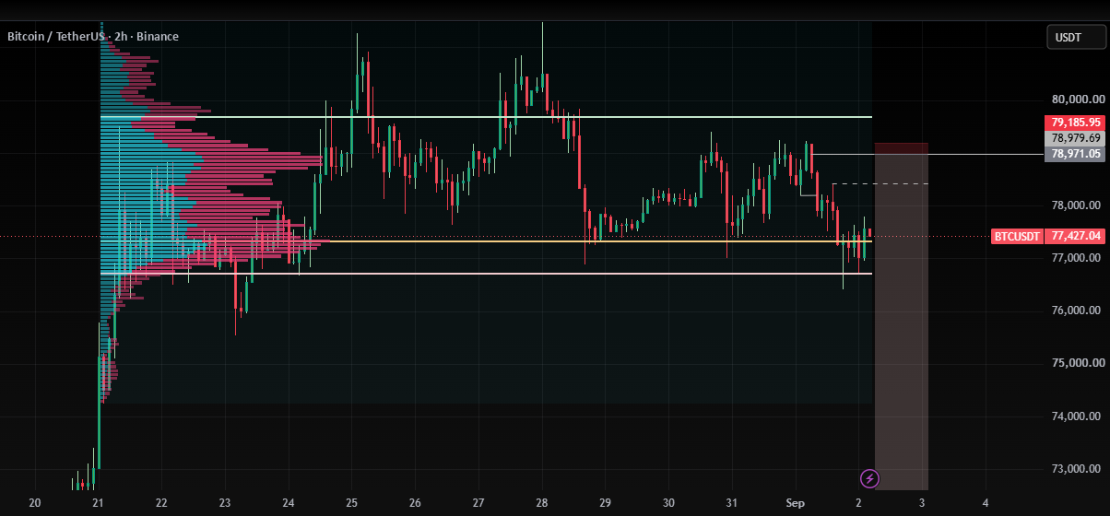Click the Bitcoin / TetherUS symbol title
This screenshot has width=1110, height=516.
[x=57, y=37]
